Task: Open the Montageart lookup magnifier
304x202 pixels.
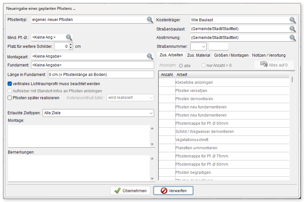Action: pos(150,56)
